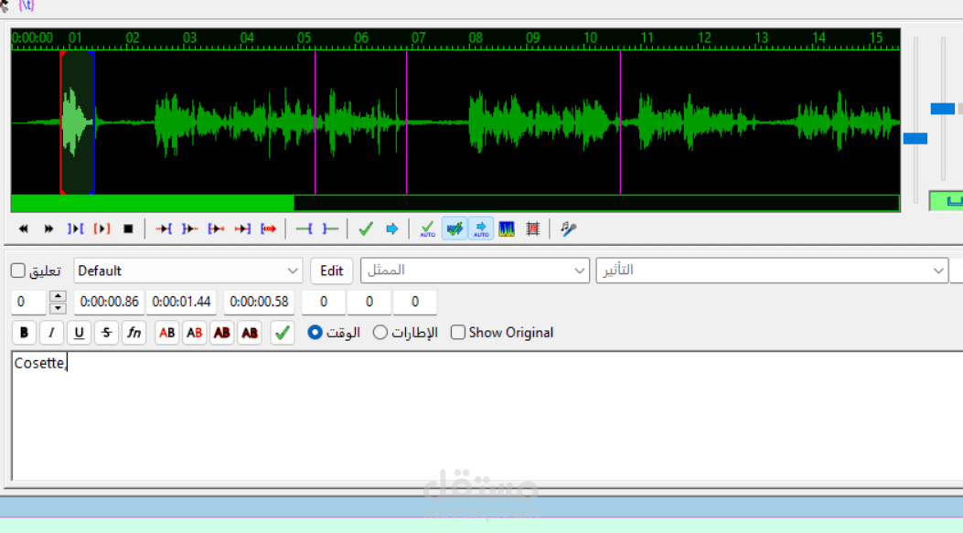The width and height of the screenshot is (963, 533).
Task: Toggle spectrum analyzer mode
Action: [507, 229]
